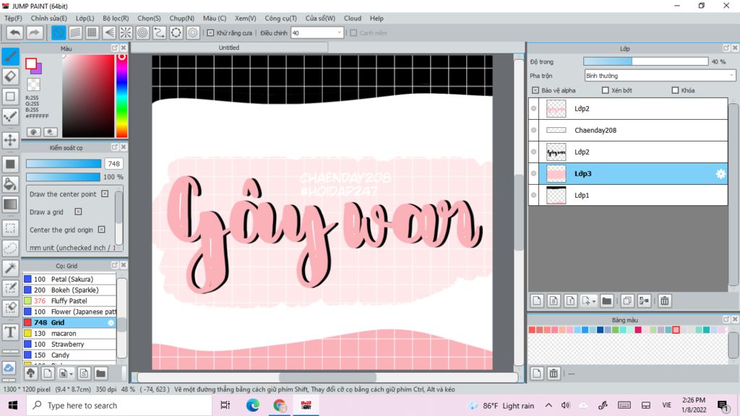Image resolution: width=740 pixels, height=416 pixels.
Task: Adjust the Độ trong layer opacity slider
Action: click(645, 62)
